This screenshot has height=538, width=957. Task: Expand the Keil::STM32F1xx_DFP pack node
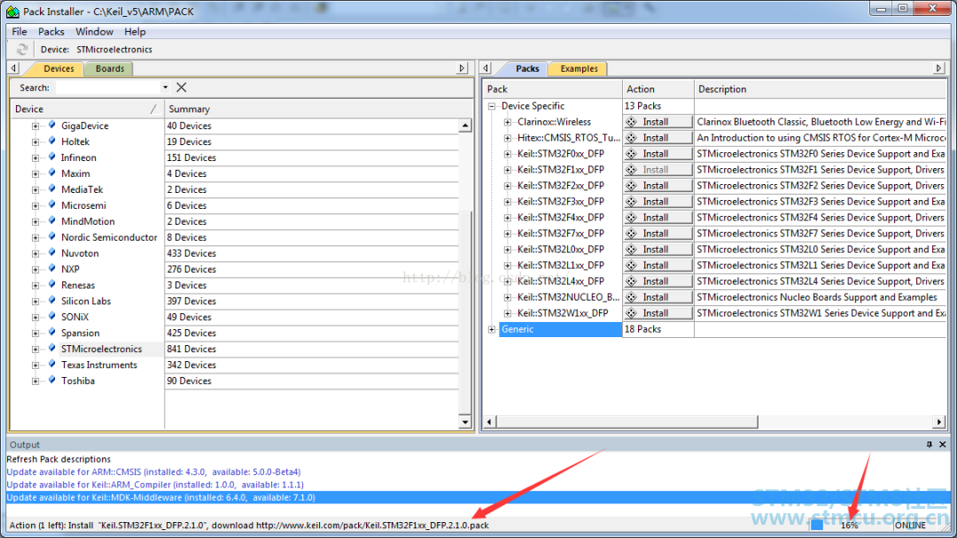507,170
